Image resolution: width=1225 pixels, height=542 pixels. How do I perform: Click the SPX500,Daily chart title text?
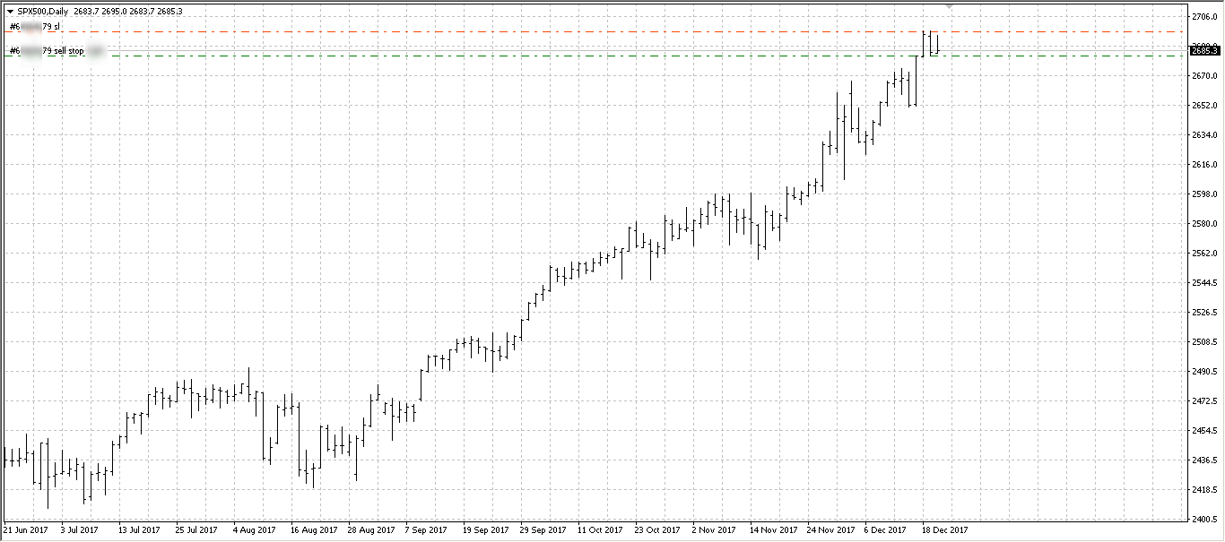43,12
